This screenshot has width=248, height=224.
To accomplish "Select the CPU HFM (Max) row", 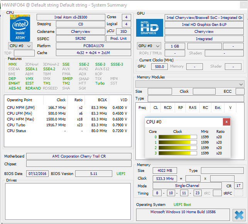I will pos(67,119).
